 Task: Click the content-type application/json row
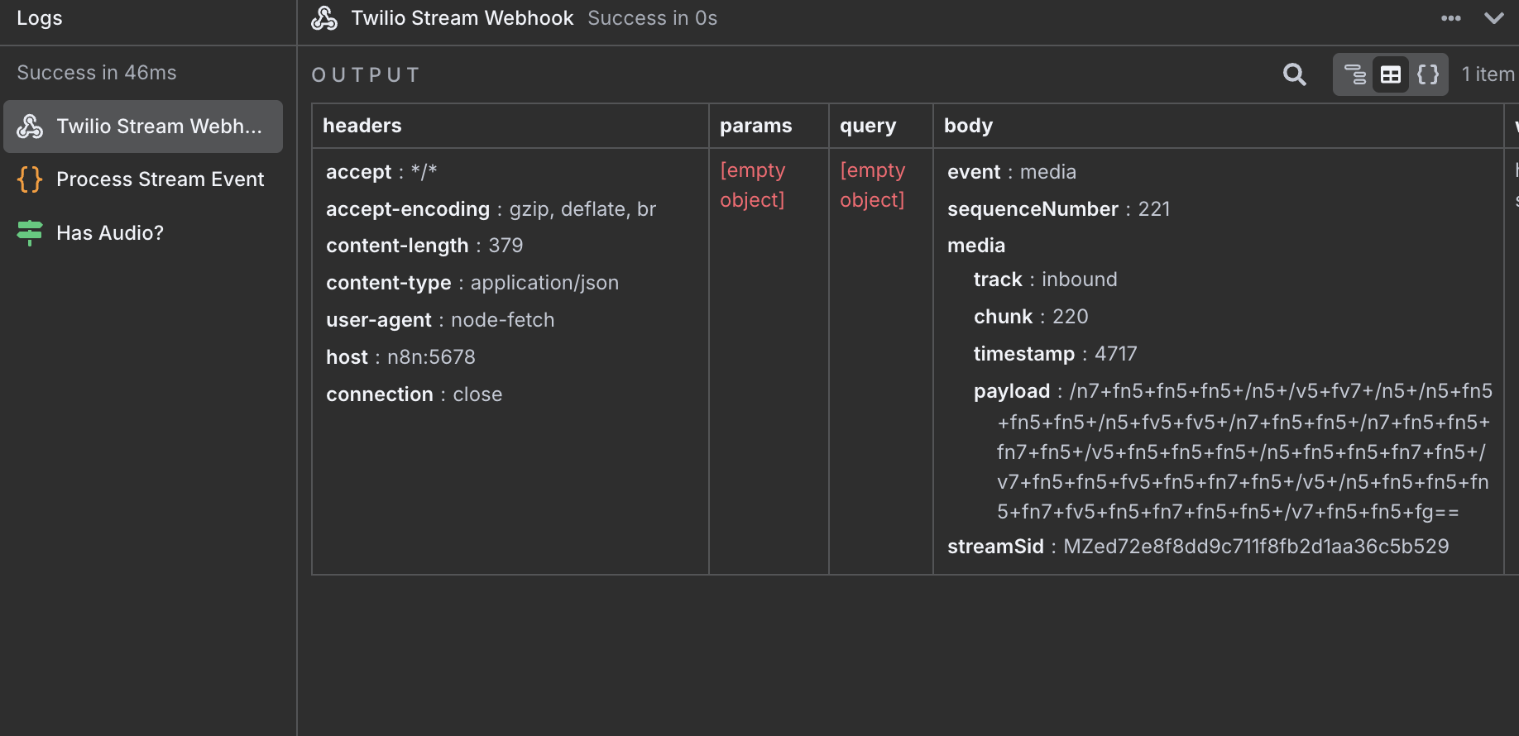(x=472, y=283)
